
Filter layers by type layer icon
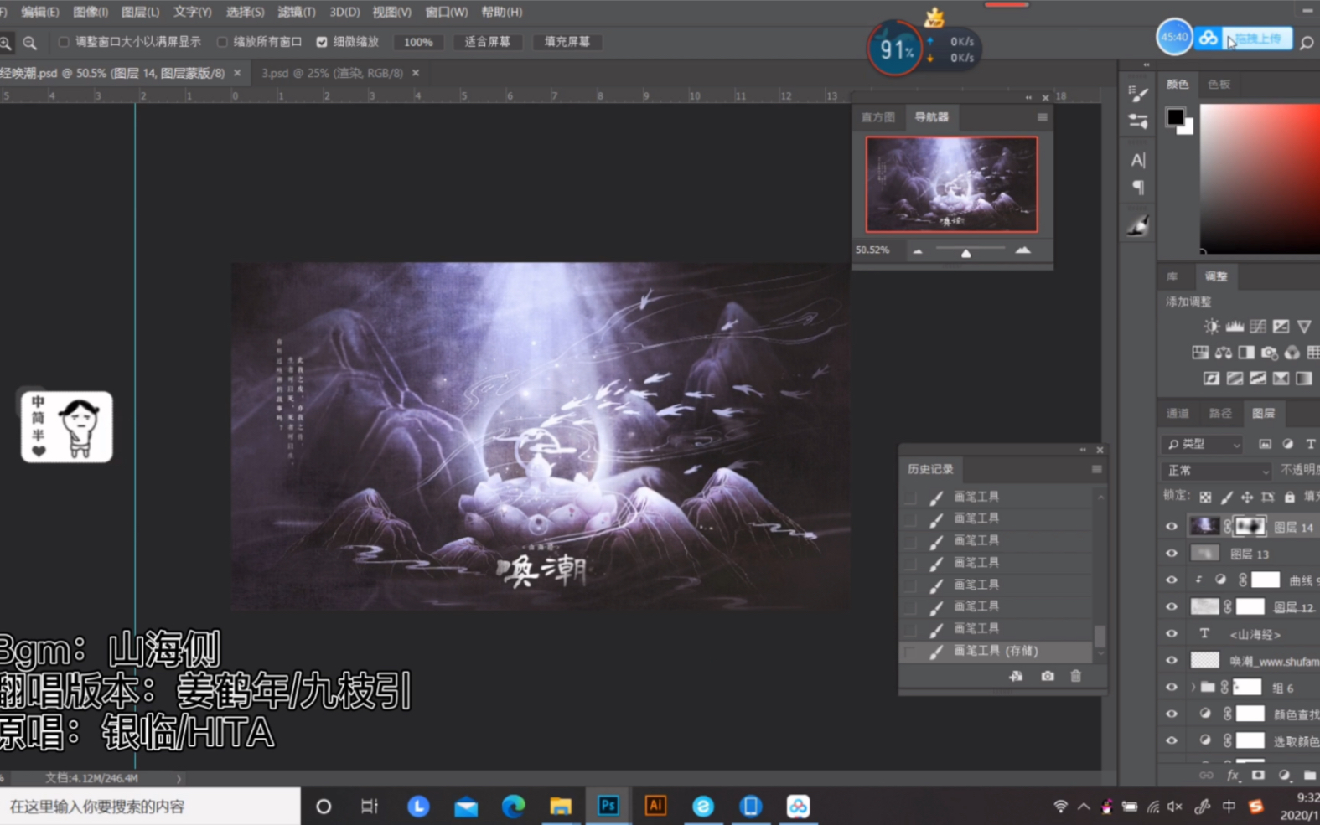tap(1310, 444)
